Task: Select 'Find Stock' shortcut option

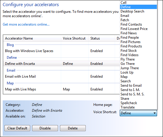Action: (x=138, y=51)
